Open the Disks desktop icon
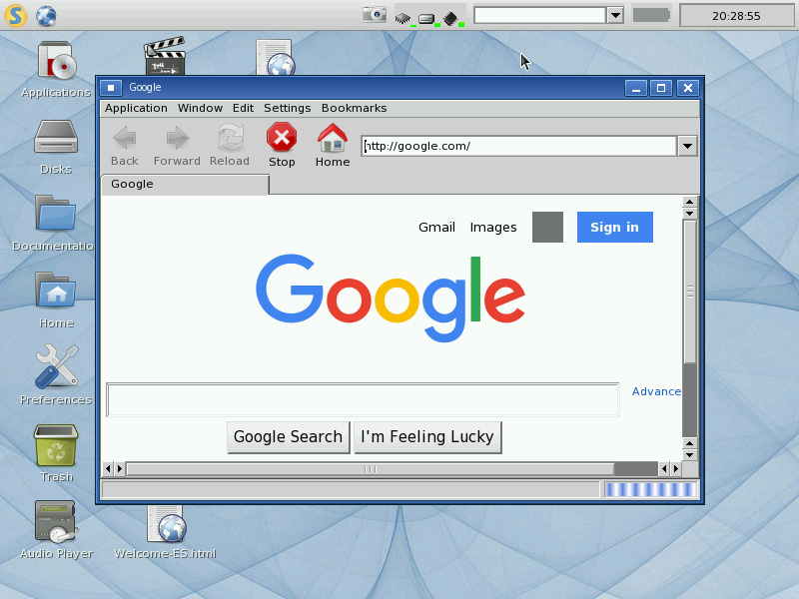The height and width of the screenshot is (599, 799). pyautogui.click(x=56, y=137)
